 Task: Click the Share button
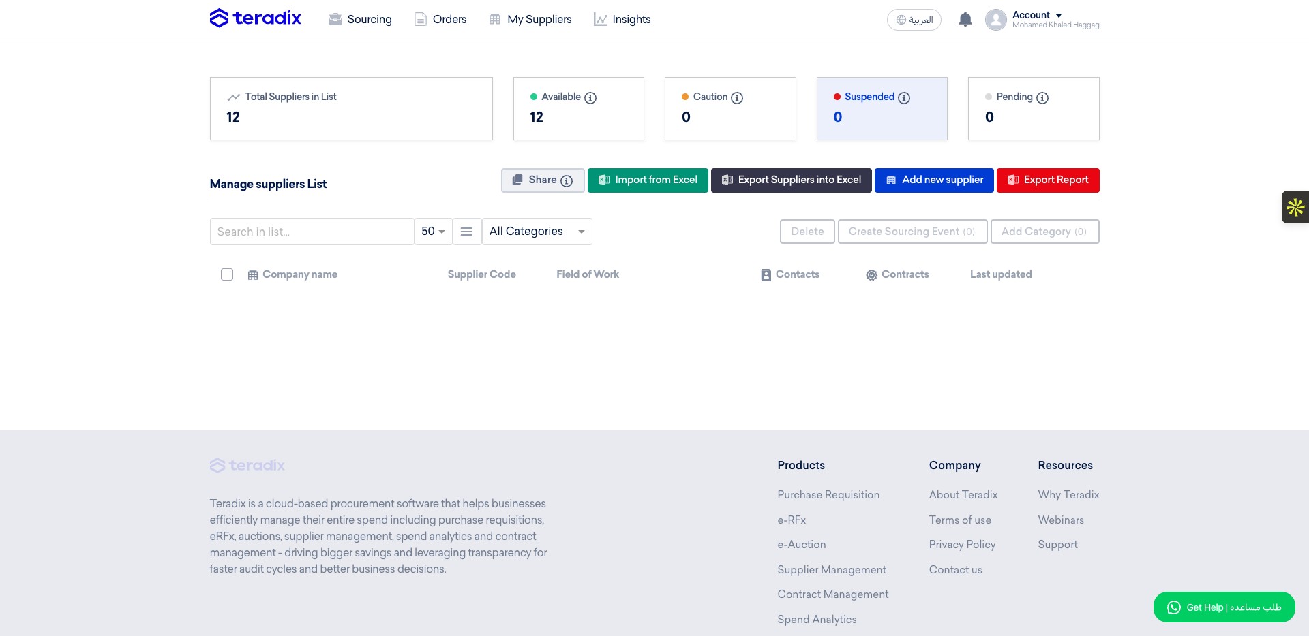point(543,180)
